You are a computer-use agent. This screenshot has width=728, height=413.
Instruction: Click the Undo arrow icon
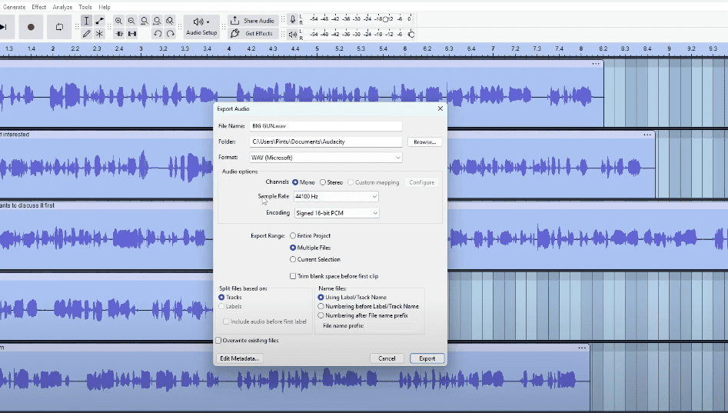pyautogui.click(x=158, y=34)
